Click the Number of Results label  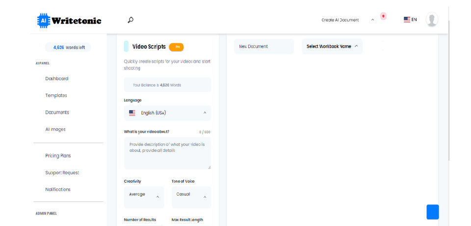tap(140, 220)
